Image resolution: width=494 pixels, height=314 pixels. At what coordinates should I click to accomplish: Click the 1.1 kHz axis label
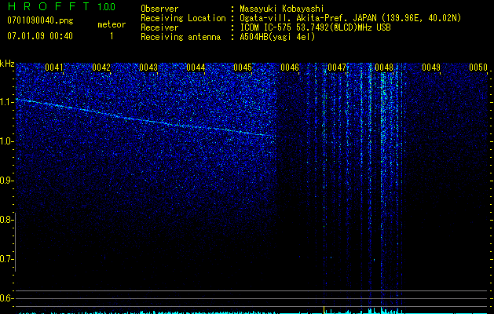pos(6,102)
